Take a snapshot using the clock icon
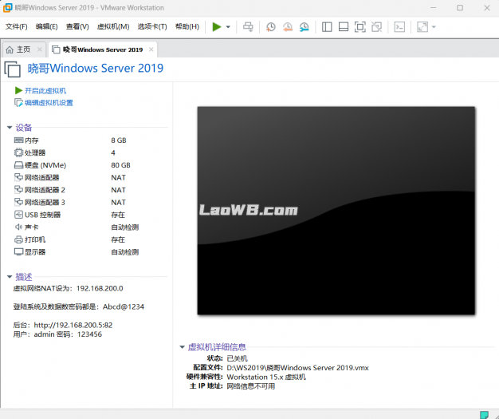499x419 pixels. [270, 27]
